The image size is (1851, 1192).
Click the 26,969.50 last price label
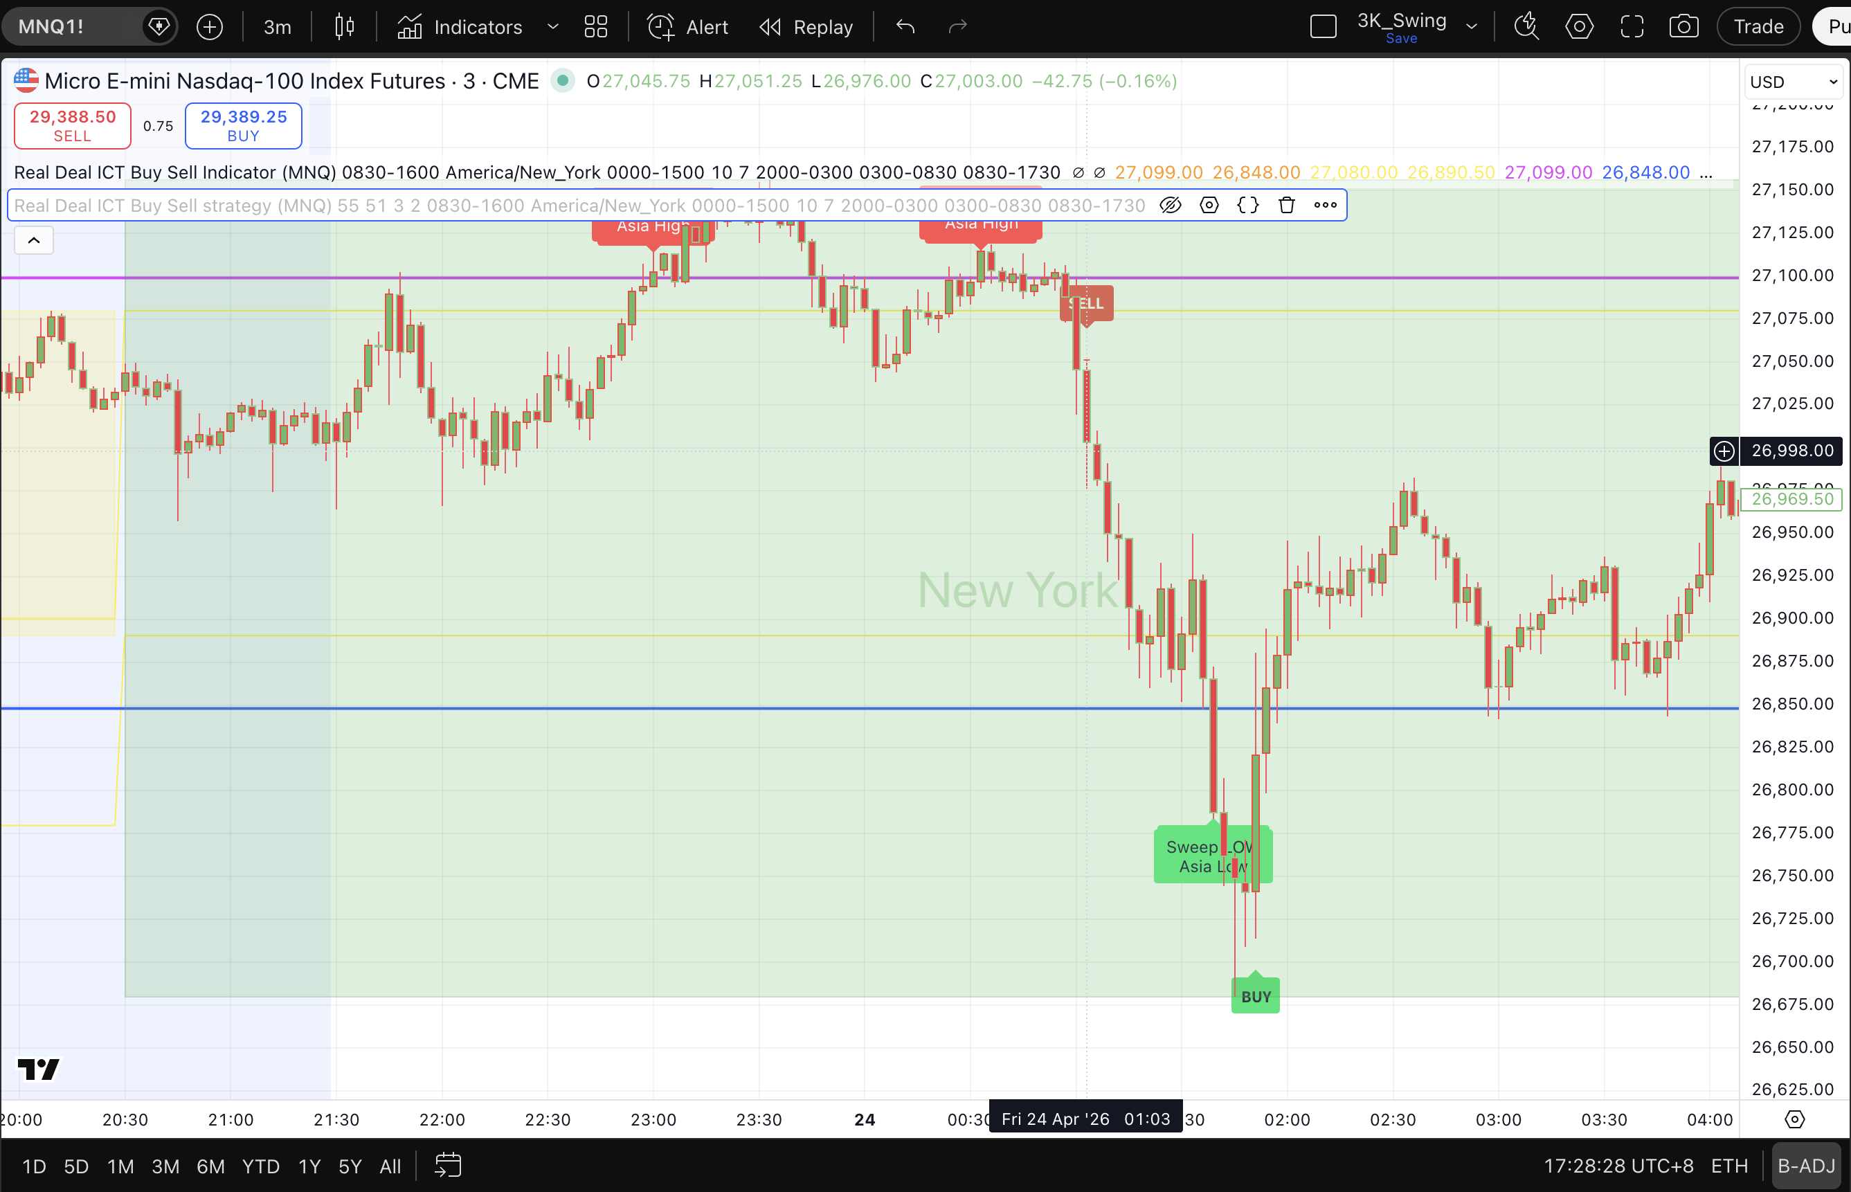1792,499
